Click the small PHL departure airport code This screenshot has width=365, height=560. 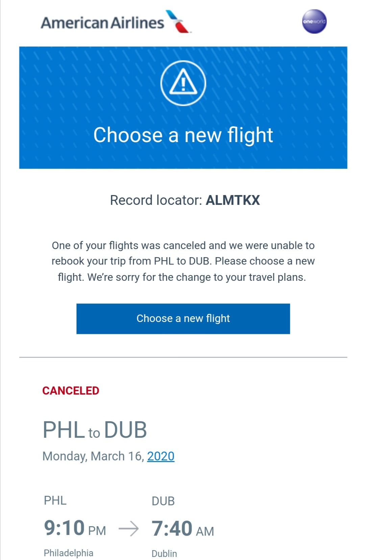pyautogui.click(x=55, y=500)
